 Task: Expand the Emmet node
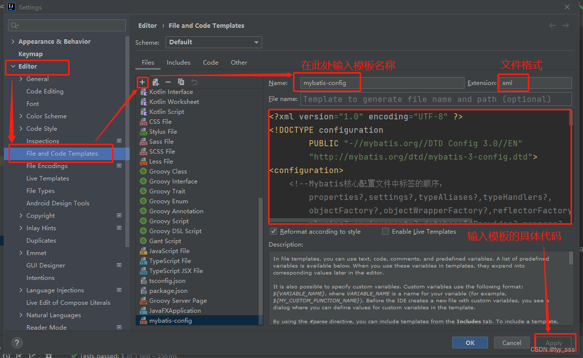pos(21,253)
